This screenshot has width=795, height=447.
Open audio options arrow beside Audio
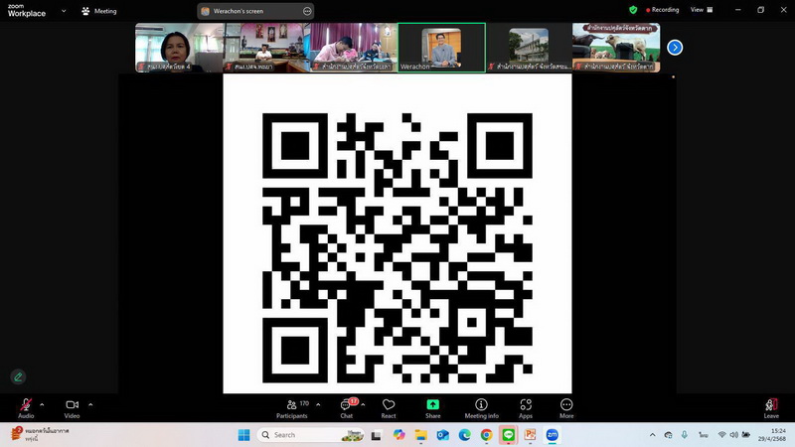click(x=42, y=404)
